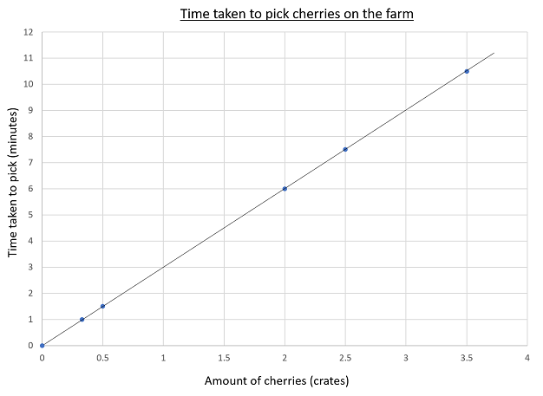Screen dimensions: 543x396
Task: Click the "4" label on the horizontal axis
Action: pos(527,357)
